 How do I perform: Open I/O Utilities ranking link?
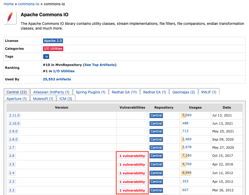pyautogui.click(x=64, y=71)
